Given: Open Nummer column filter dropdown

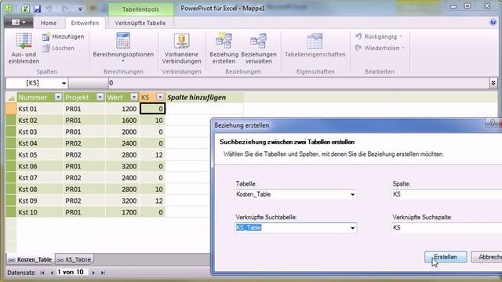Looking at the screenshot, I should pos(58,97).
